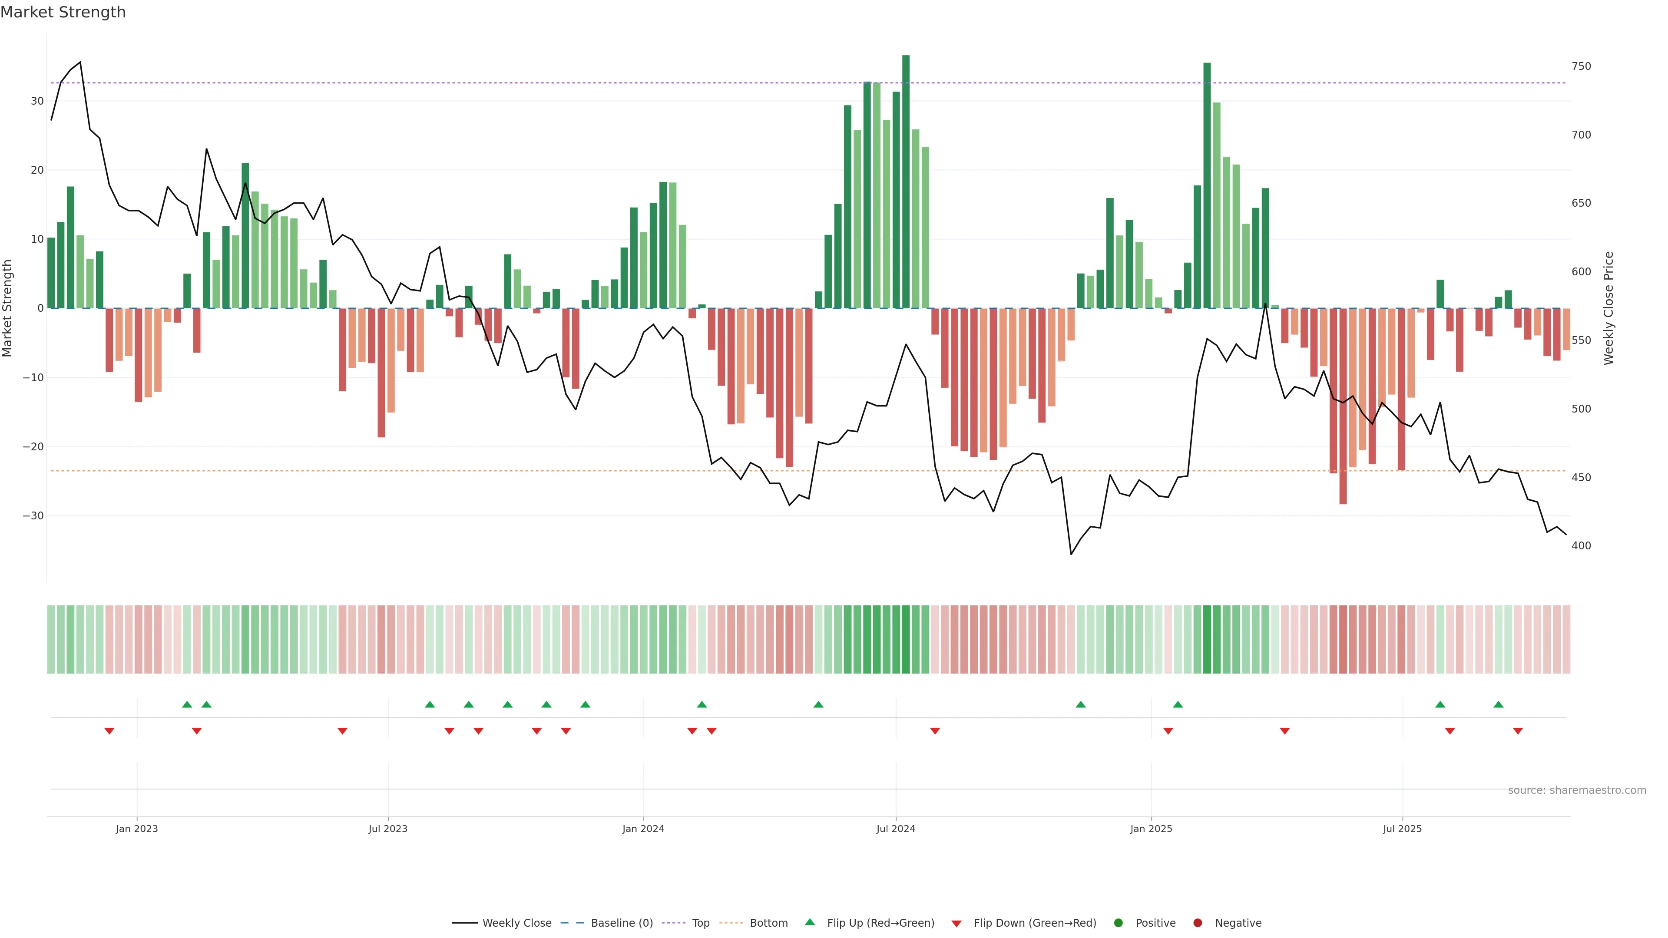Click the last red flip-down triangle on the right
Image resolution: width=1668 pixels, height=938 pixels.
coord(1518,731)
